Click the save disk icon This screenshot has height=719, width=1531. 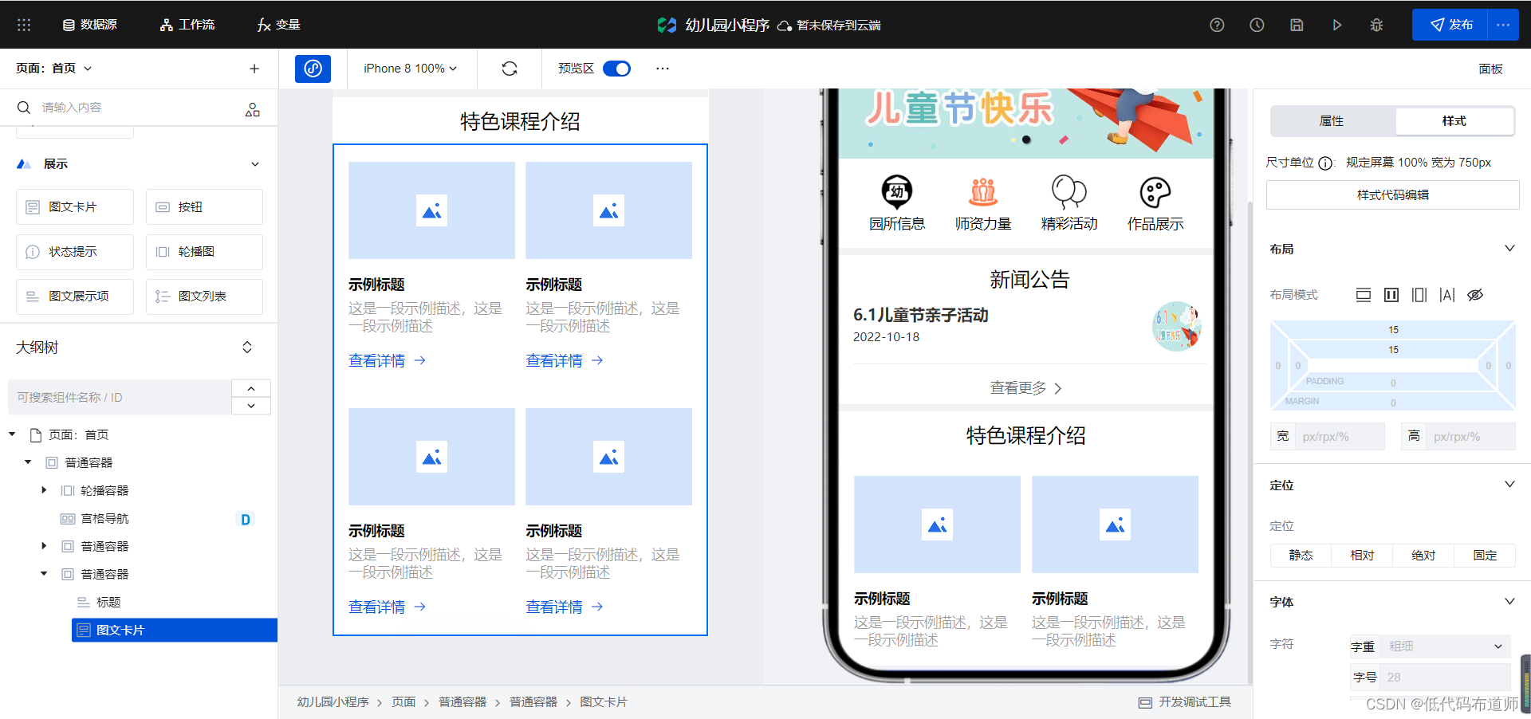click(x=1297, y=25)
